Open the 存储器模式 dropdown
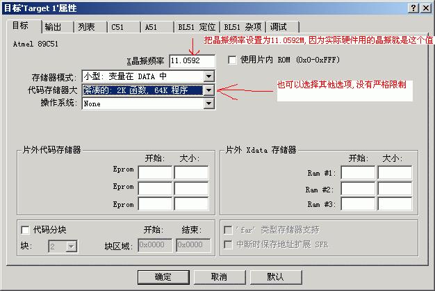This screenshot has height=291, width=435. tap(208, 76)
